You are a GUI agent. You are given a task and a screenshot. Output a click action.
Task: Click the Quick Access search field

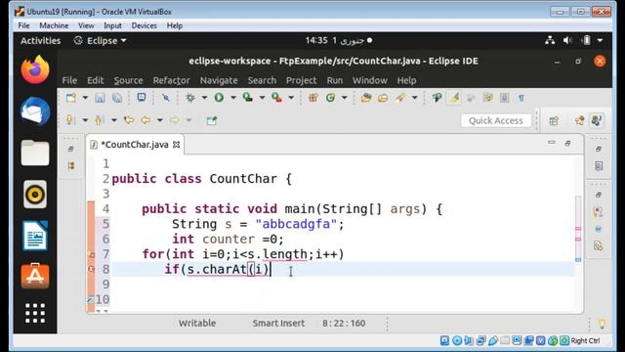tap(496, 120)
